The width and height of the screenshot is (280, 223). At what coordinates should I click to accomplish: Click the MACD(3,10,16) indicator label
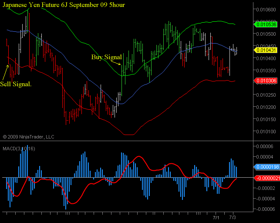(19, 149)
